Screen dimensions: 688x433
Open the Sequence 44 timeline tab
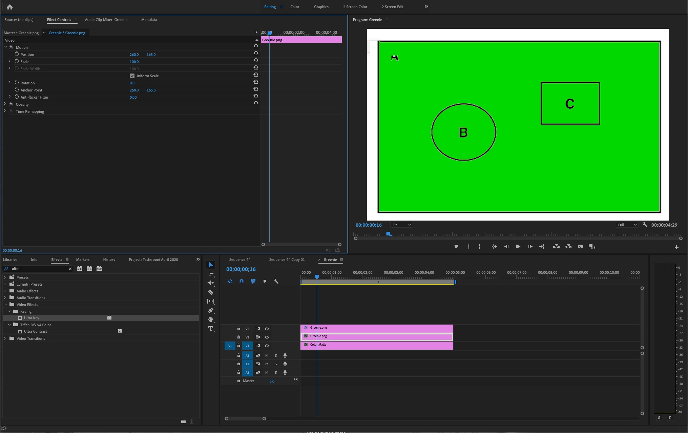point(239,260)
